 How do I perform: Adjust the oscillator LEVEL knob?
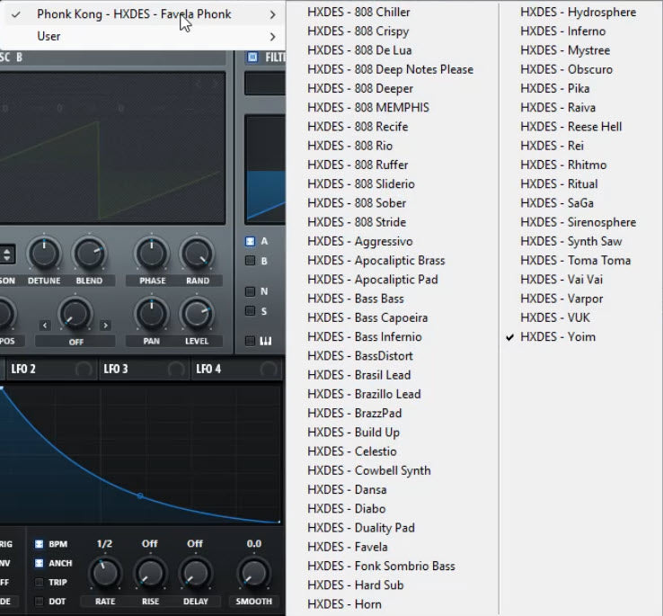click(x=197, y=314)
